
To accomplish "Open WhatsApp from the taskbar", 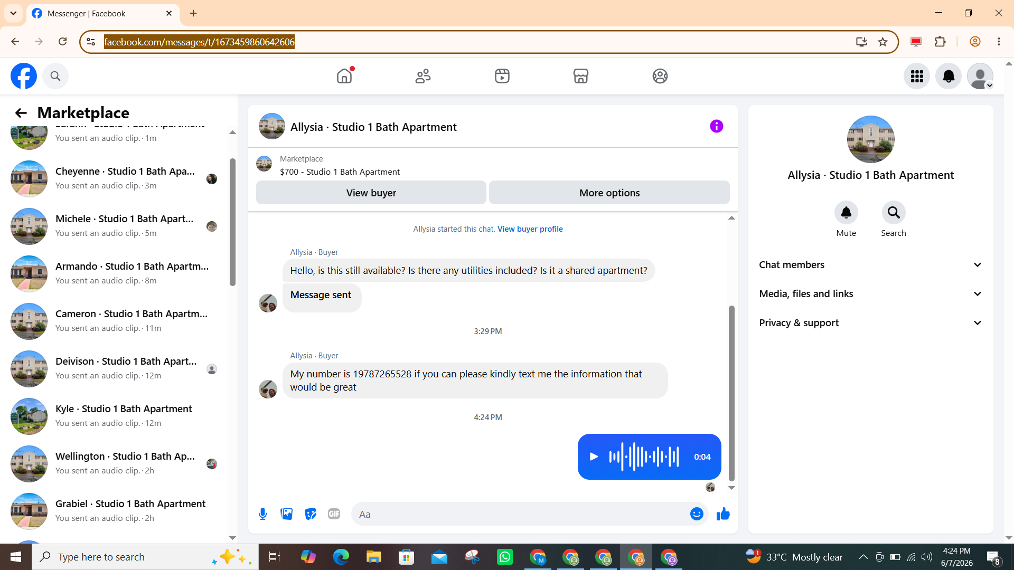I will [x=505, y=557].
